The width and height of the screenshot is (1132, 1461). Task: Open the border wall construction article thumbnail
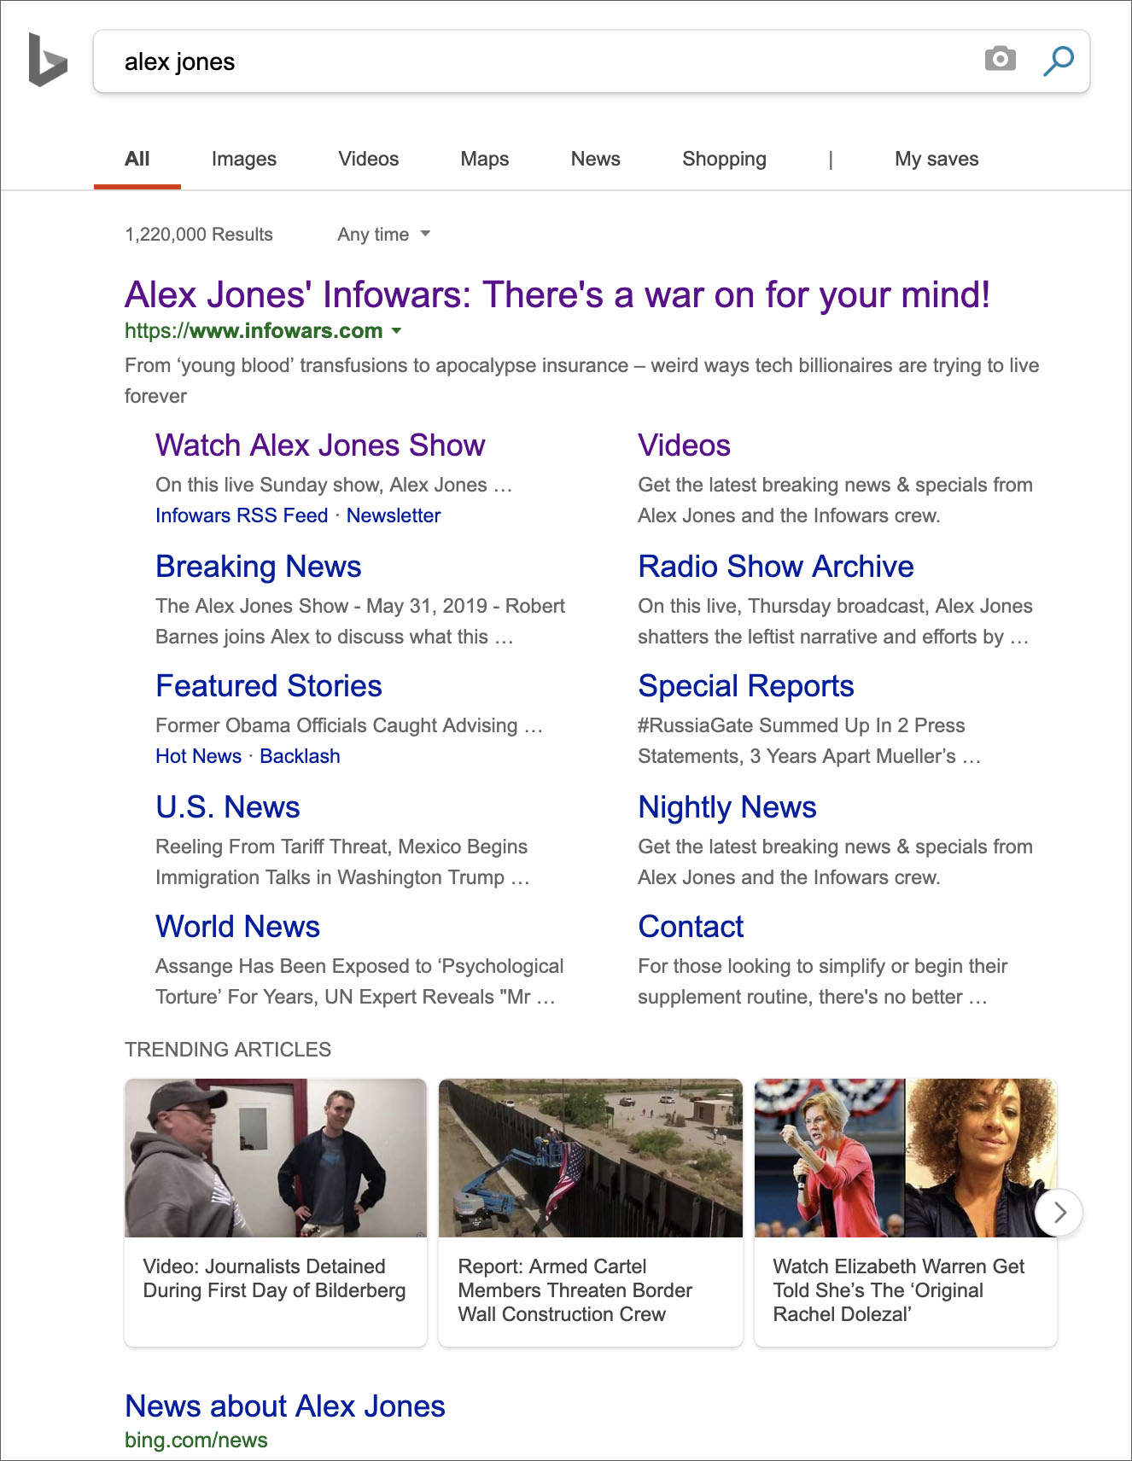tap(590, 1158)
